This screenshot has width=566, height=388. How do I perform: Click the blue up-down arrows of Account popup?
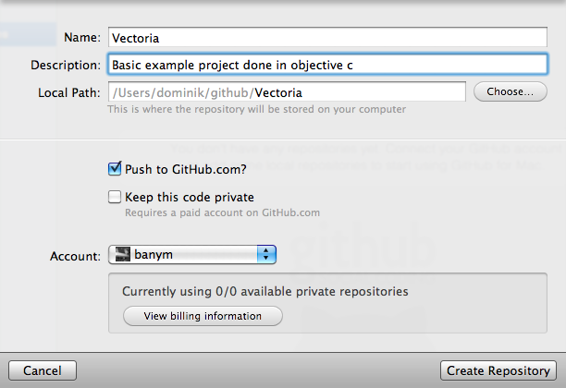pyautogui.click(x=266, y=255)
